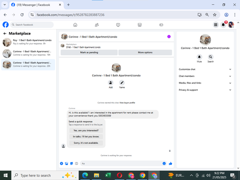Expand Customize chat section
Viewport: 240px width, 180px height.
[x=205, y=69]
